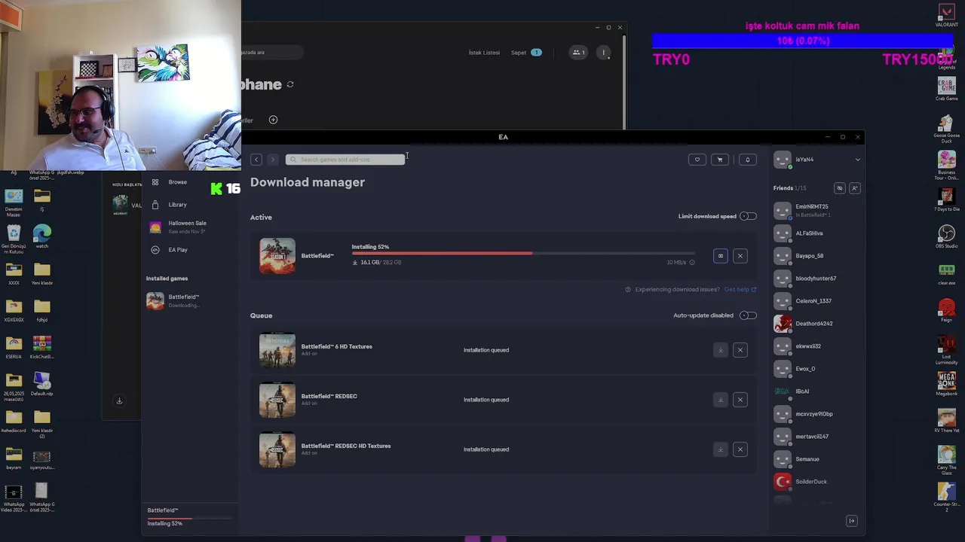
Task: Select friend EmirNRMT25
Action: 816,210
